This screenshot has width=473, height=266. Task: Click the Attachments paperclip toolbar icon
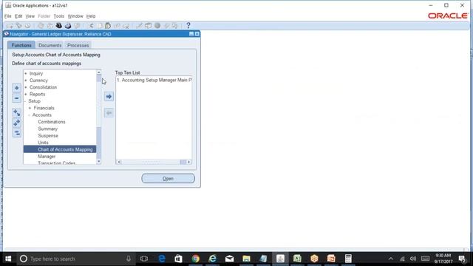click(x=166, y=26)
